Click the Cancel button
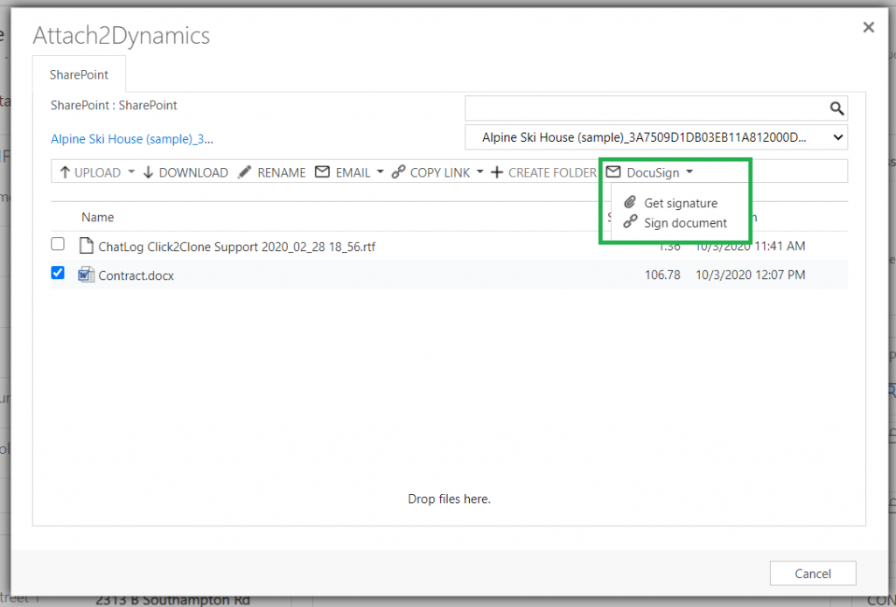This screenshot has width=896, height=607. [x=812, y=573]
